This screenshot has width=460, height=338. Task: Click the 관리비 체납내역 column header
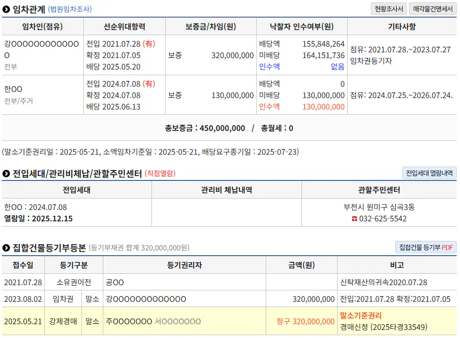click(x=227, y=190)
